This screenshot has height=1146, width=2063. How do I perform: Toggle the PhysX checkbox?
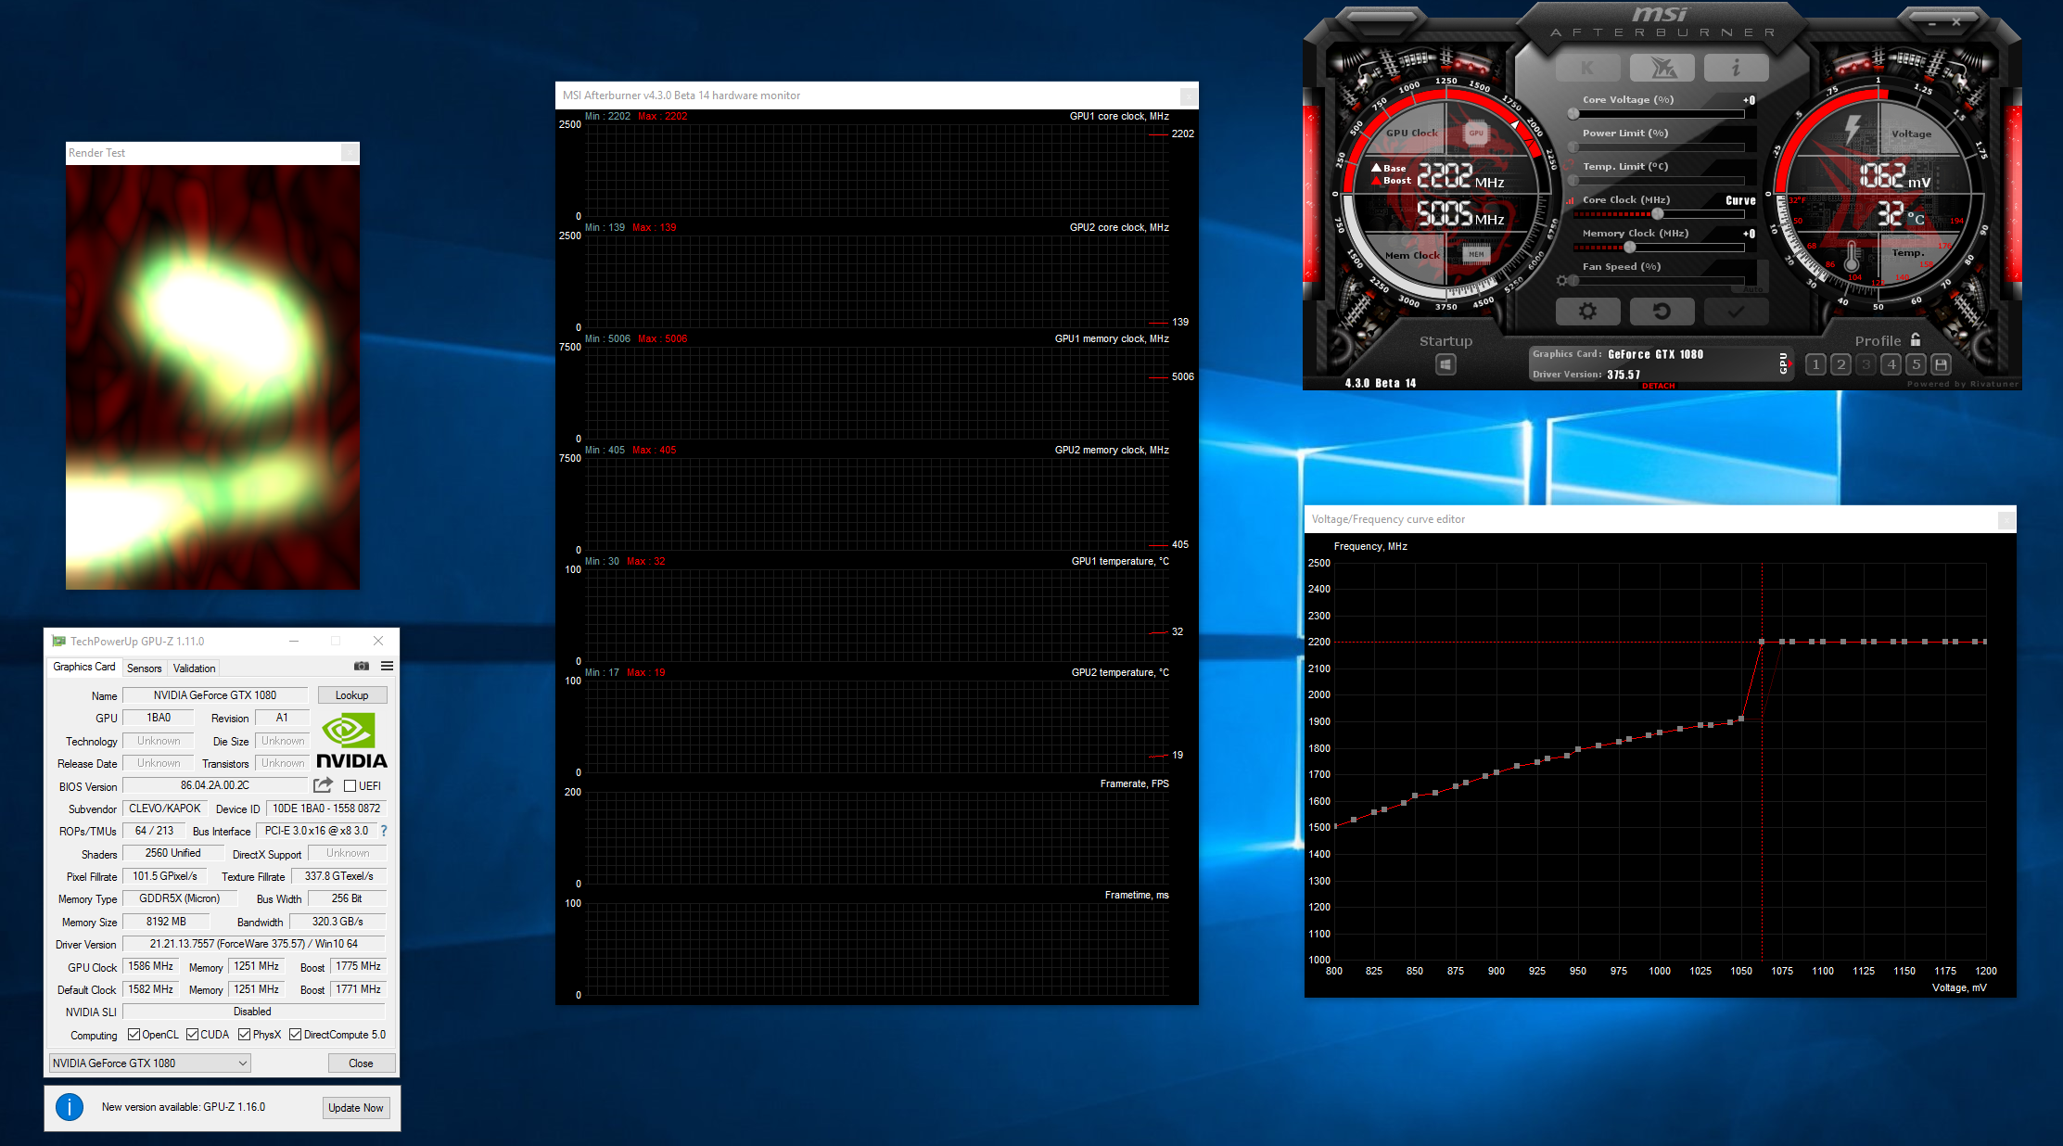(244, 1035)
